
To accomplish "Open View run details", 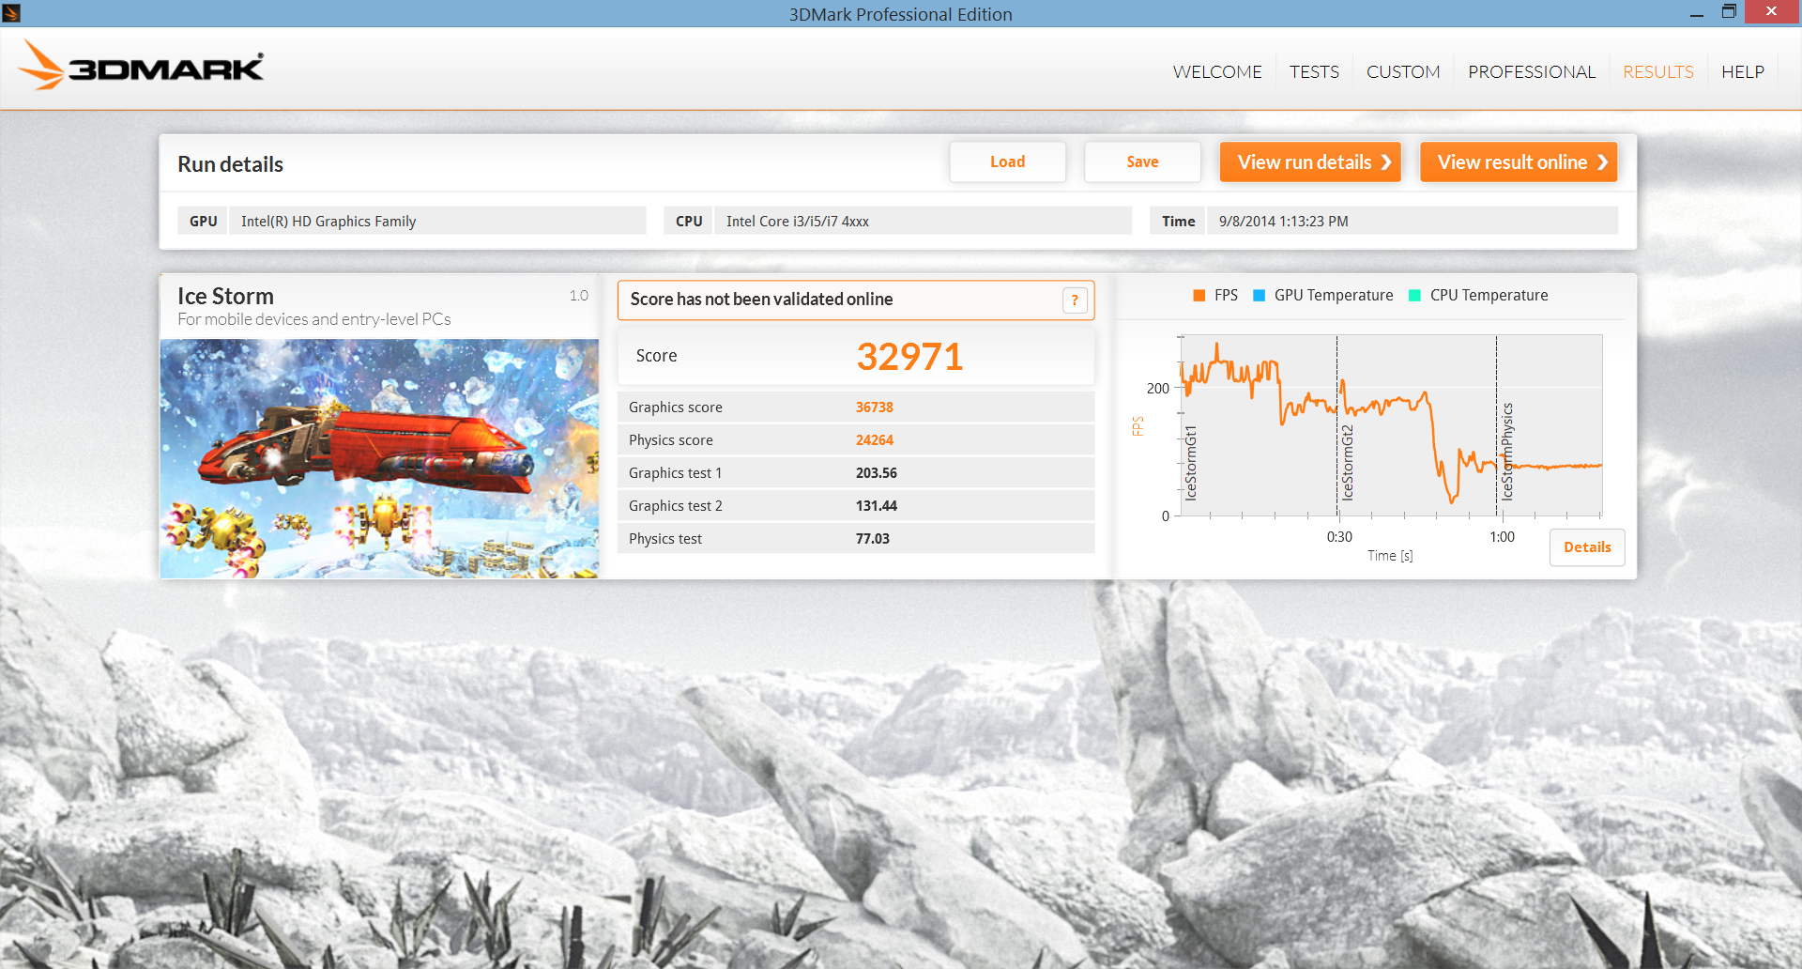I will 1310,161.
